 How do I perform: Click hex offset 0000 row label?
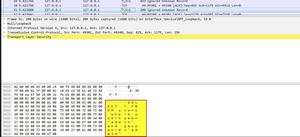tap(7, 87)
